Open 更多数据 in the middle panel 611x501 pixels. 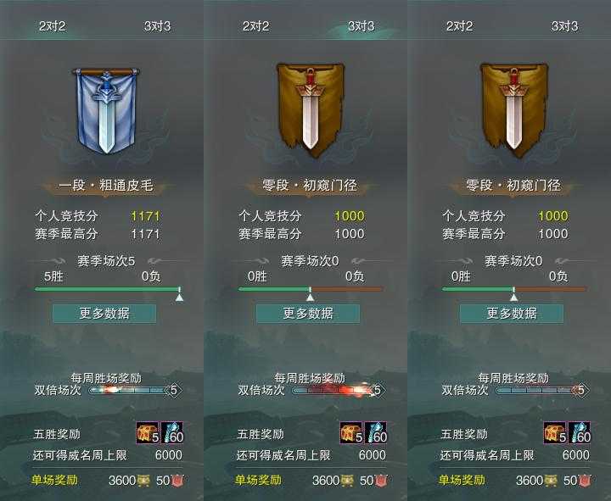pyautogui.click(x=308, y=314)
